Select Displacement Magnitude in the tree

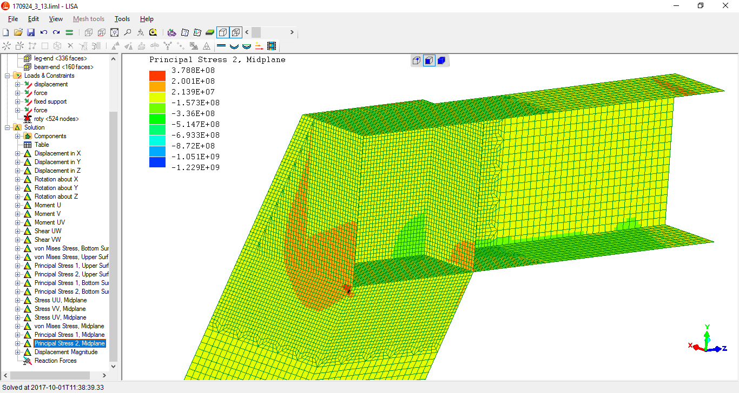pyautogui.click(x=66, y=352)
